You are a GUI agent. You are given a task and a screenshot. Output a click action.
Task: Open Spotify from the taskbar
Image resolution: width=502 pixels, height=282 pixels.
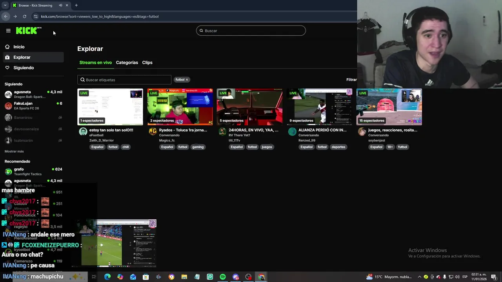pyautogui.click(x=222, y=277)
